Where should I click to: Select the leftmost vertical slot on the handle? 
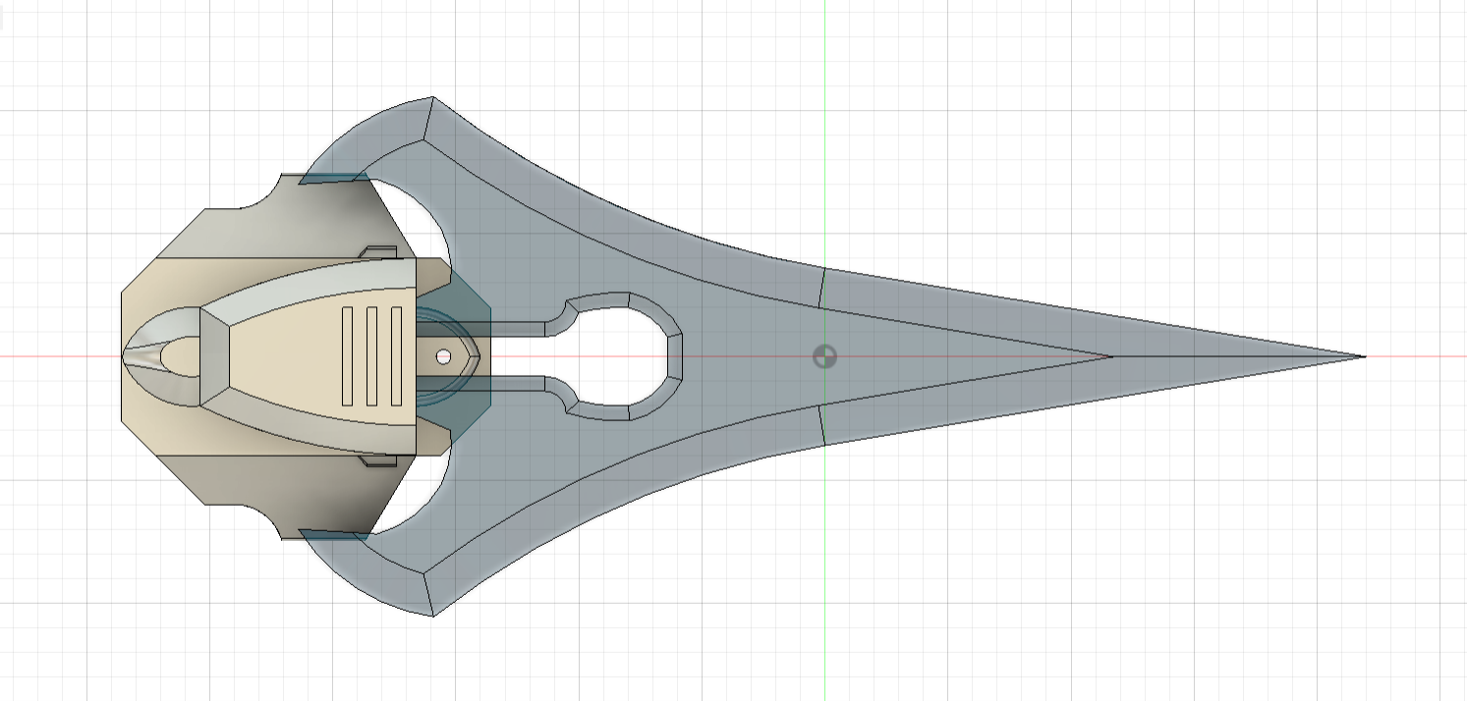point(347,355)
